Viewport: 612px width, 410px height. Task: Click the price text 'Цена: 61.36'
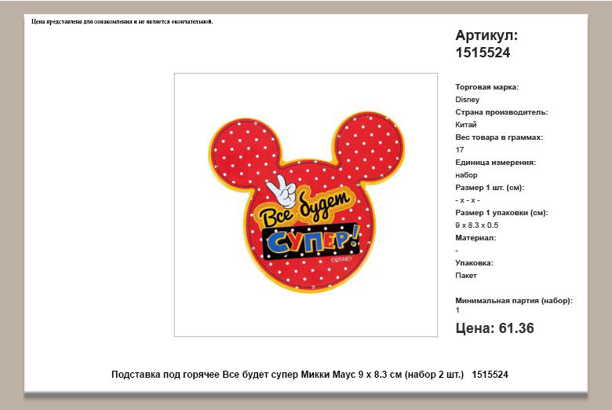[494, 328]
